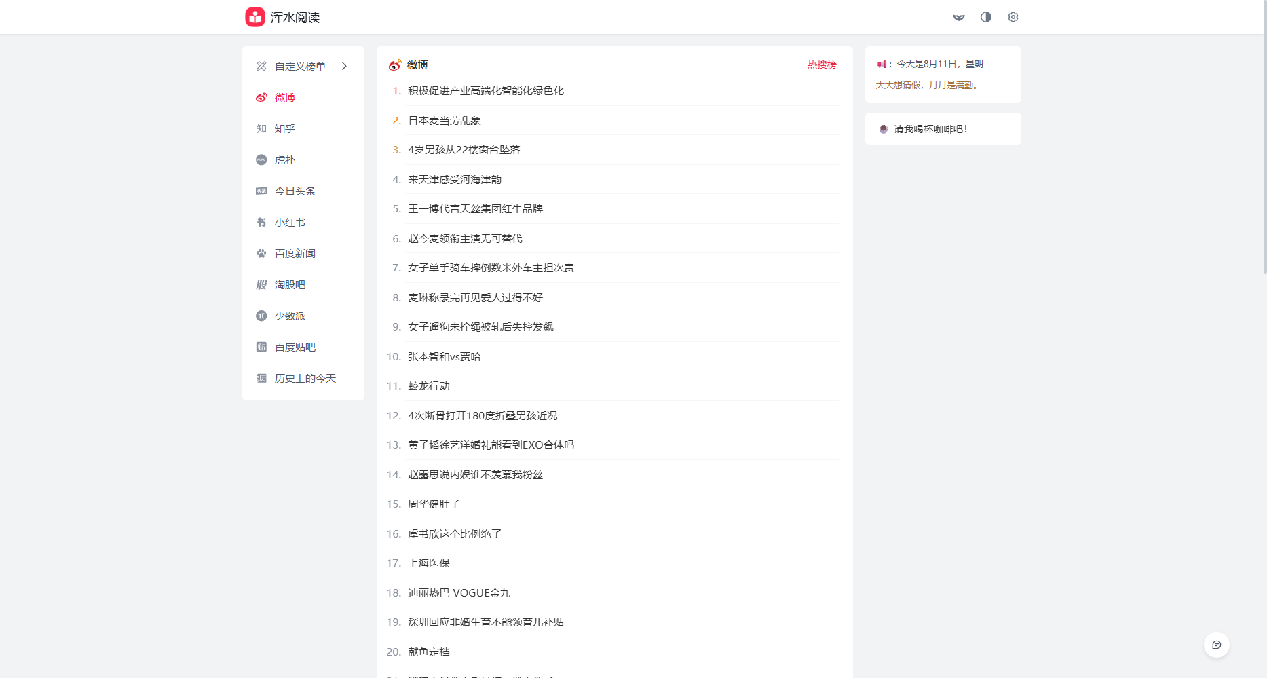Click the 自定义榜单 tools icon
Image resolution: width=1267 pixels, height=678 pixels.
pos(261,66)
